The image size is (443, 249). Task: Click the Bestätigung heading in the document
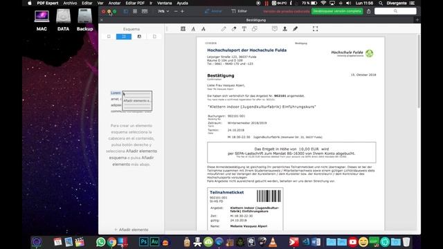[x=221, y=75]
